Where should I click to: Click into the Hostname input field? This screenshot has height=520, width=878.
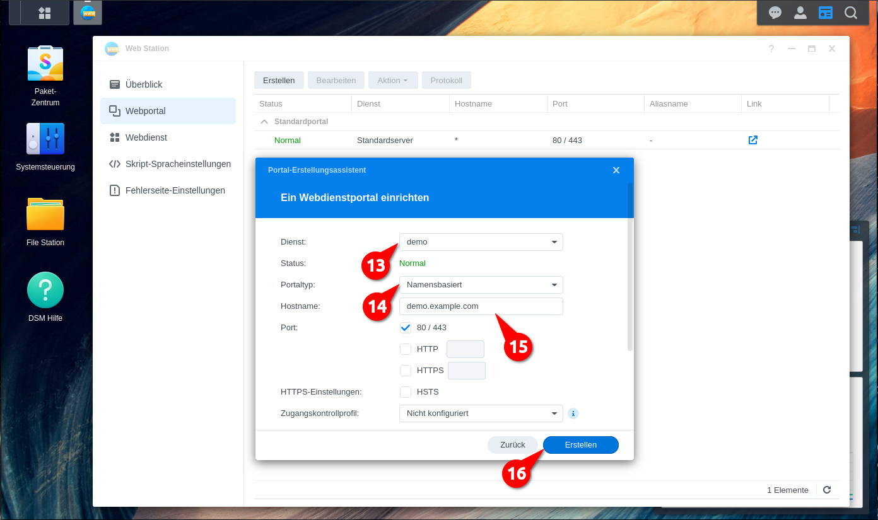(481, 306)
